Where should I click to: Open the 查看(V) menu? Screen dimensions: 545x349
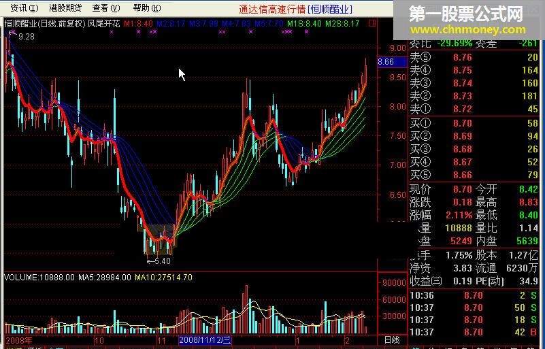click(x=105, y=8)
